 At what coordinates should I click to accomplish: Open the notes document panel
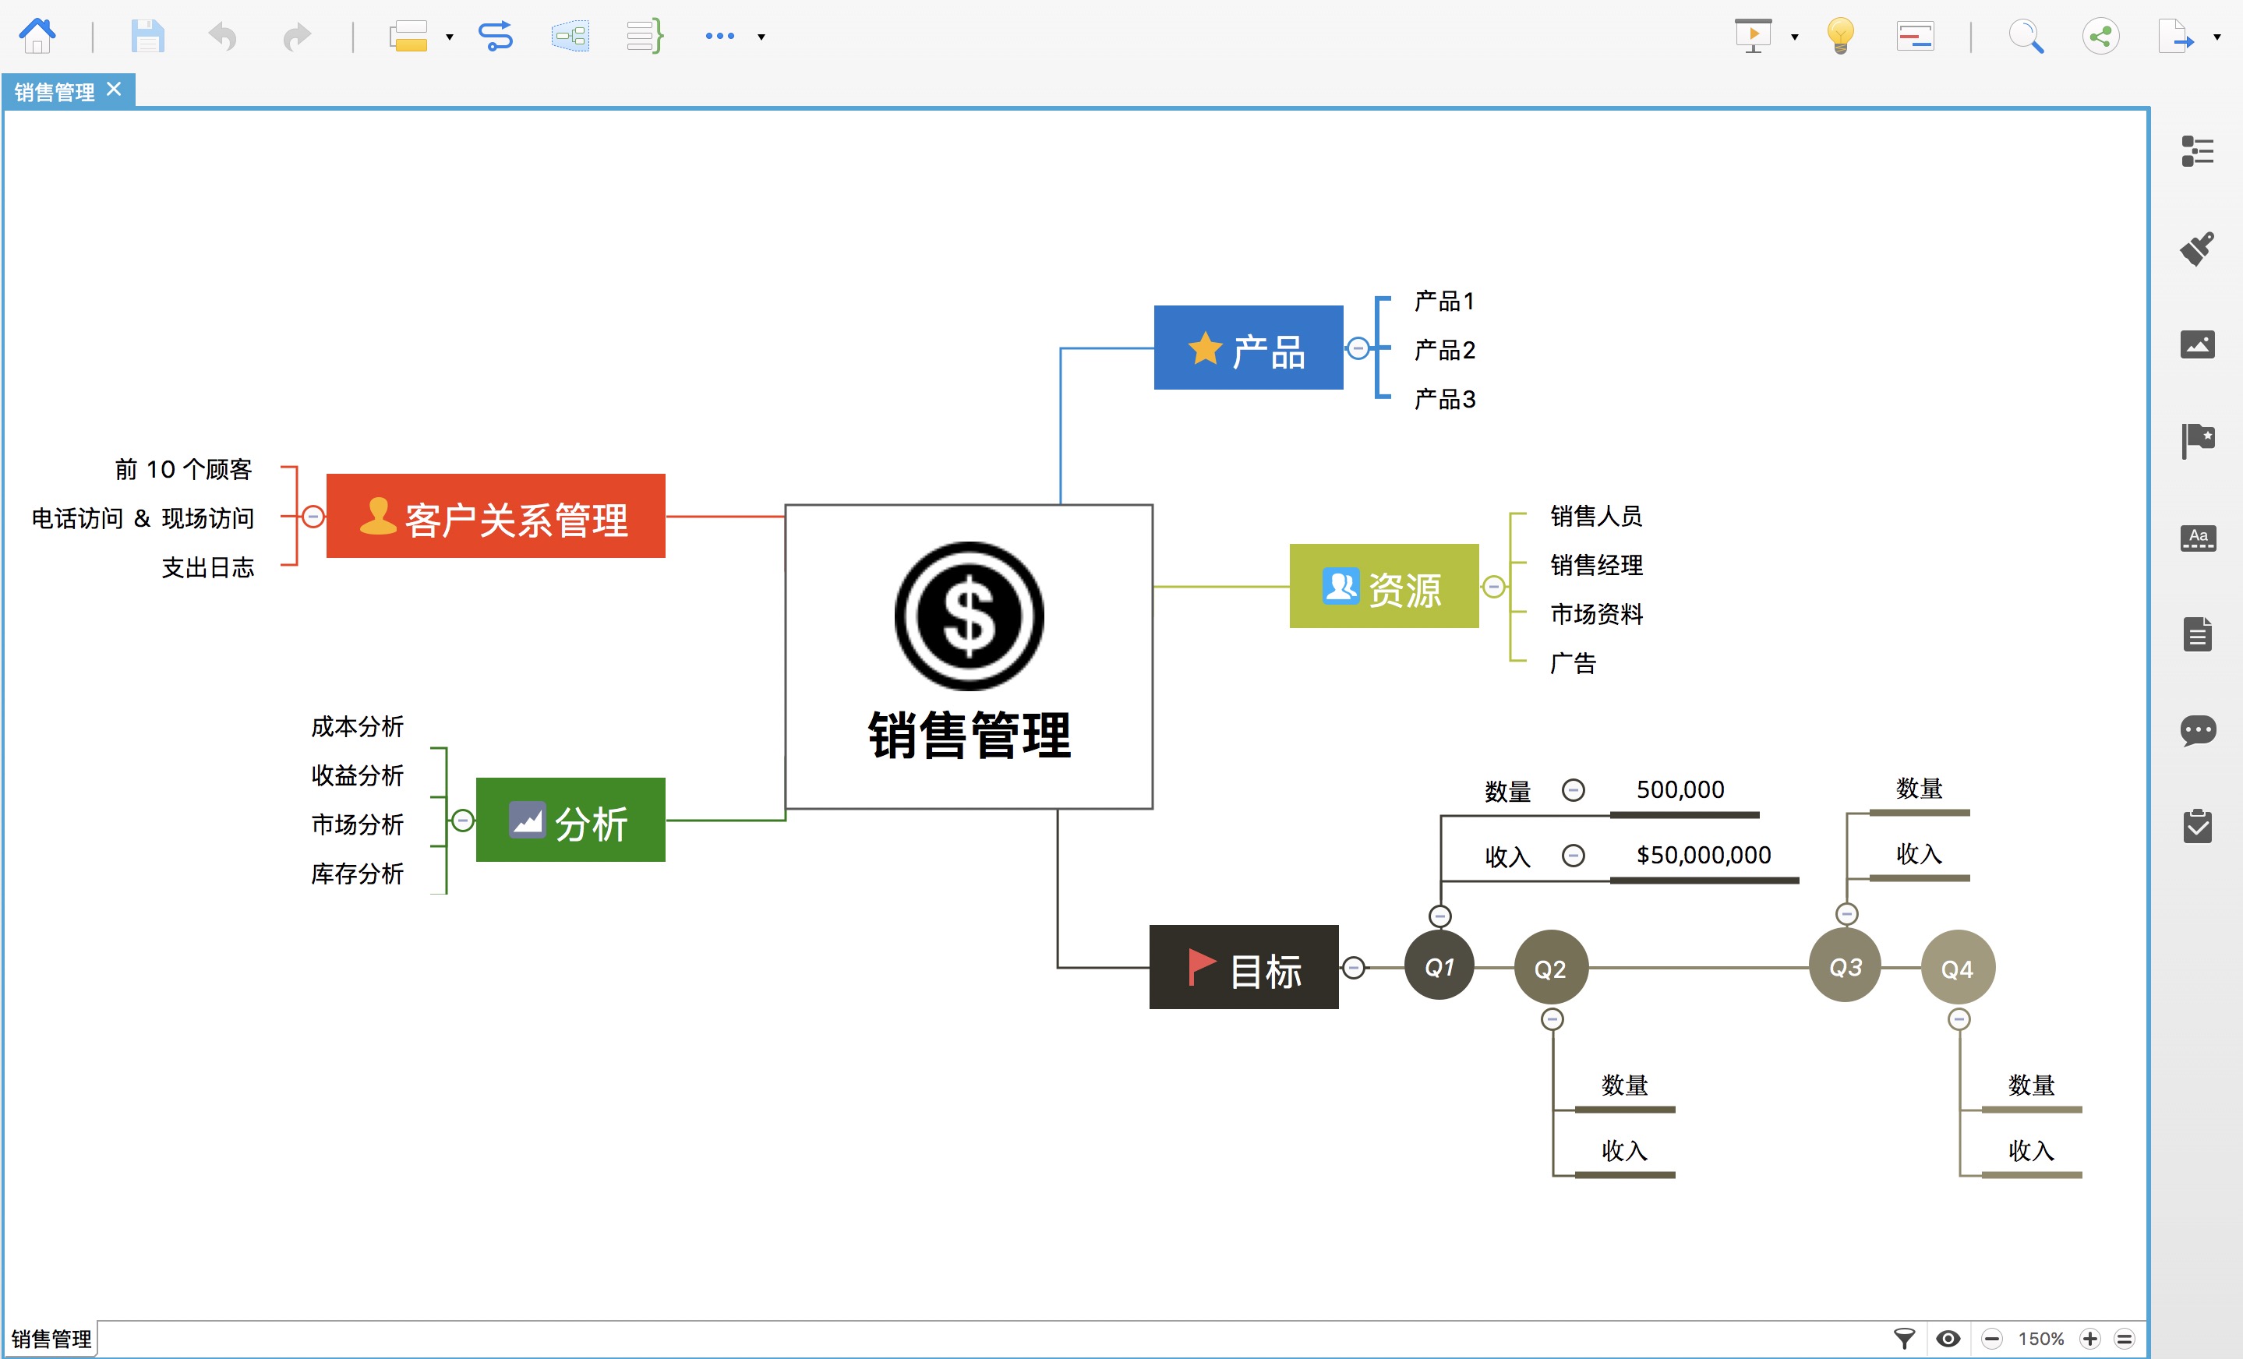[x=2198, y=634]
